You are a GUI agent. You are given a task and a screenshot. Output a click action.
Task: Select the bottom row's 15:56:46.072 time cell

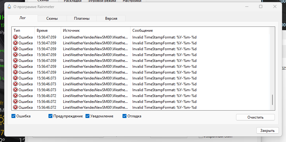[x=46, y=107]
